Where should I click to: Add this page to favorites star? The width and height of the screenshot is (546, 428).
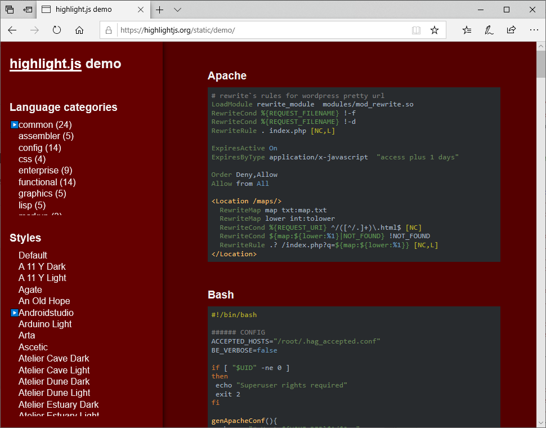434,30
